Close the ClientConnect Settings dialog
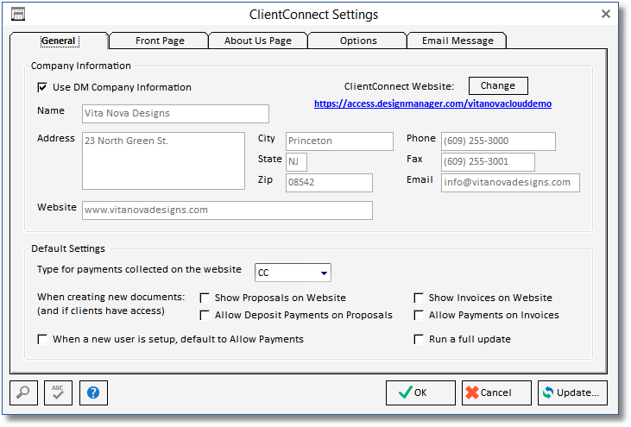The image size is (631, 427). [x=606, y=14]
